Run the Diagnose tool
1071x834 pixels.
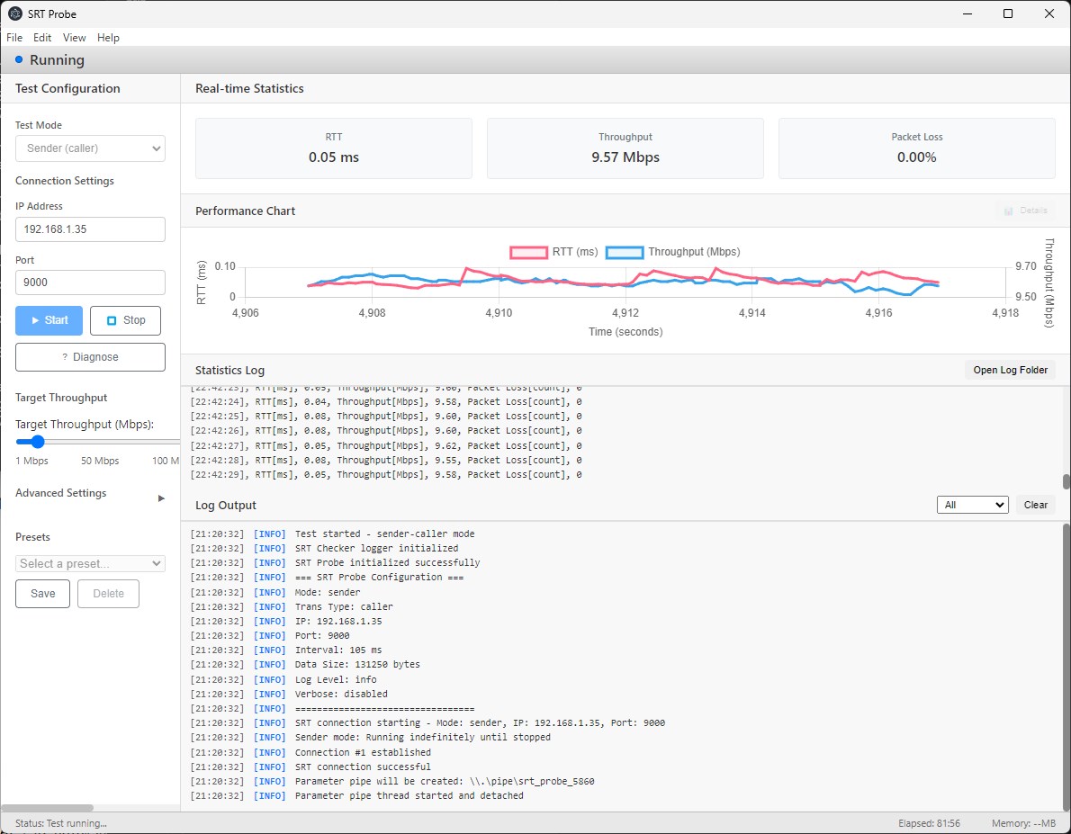pyautogui.click(x=90, y=357)
